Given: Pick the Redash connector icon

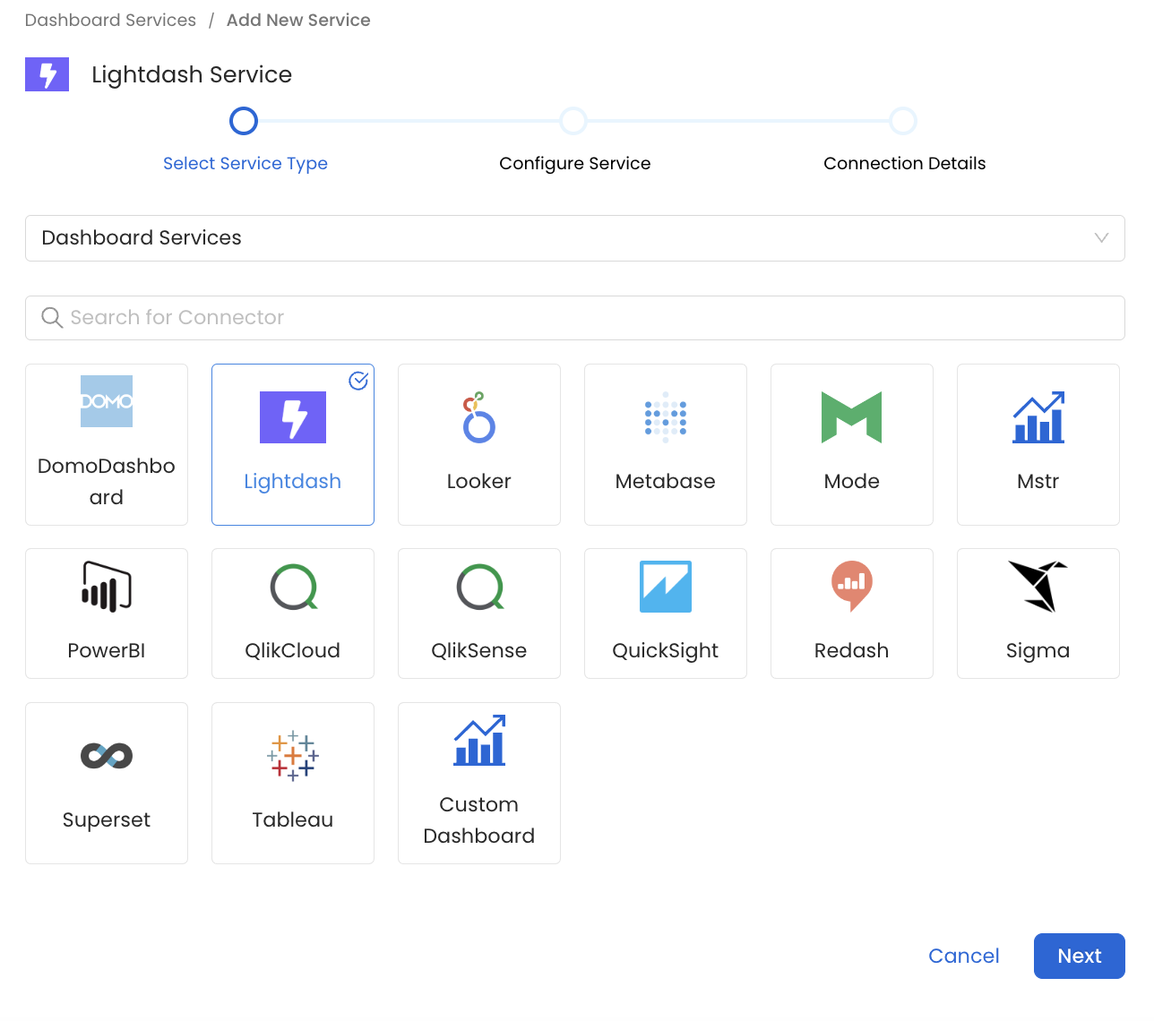Looking at the screenshot, I should pos(851,587).
